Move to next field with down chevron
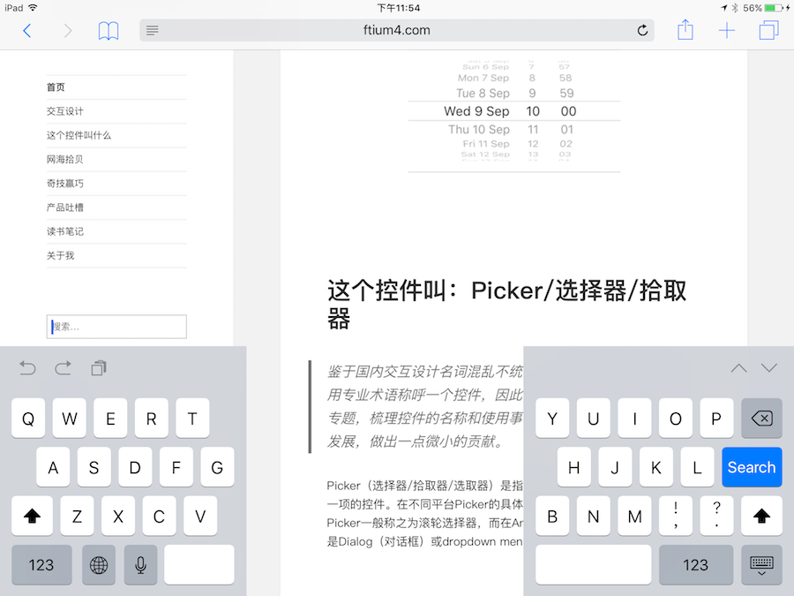 point(768,368)
